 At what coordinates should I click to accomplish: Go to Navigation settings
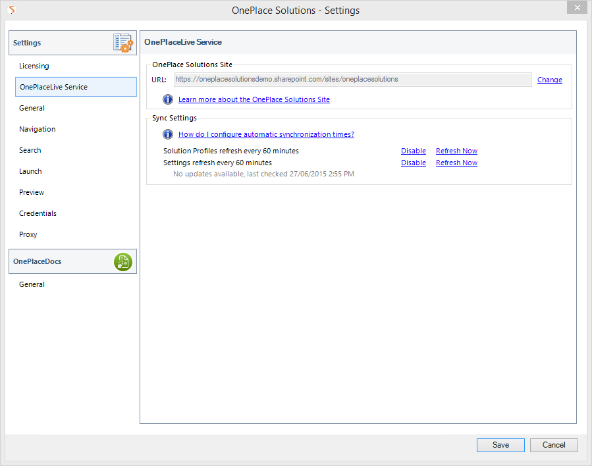point(38,129)
